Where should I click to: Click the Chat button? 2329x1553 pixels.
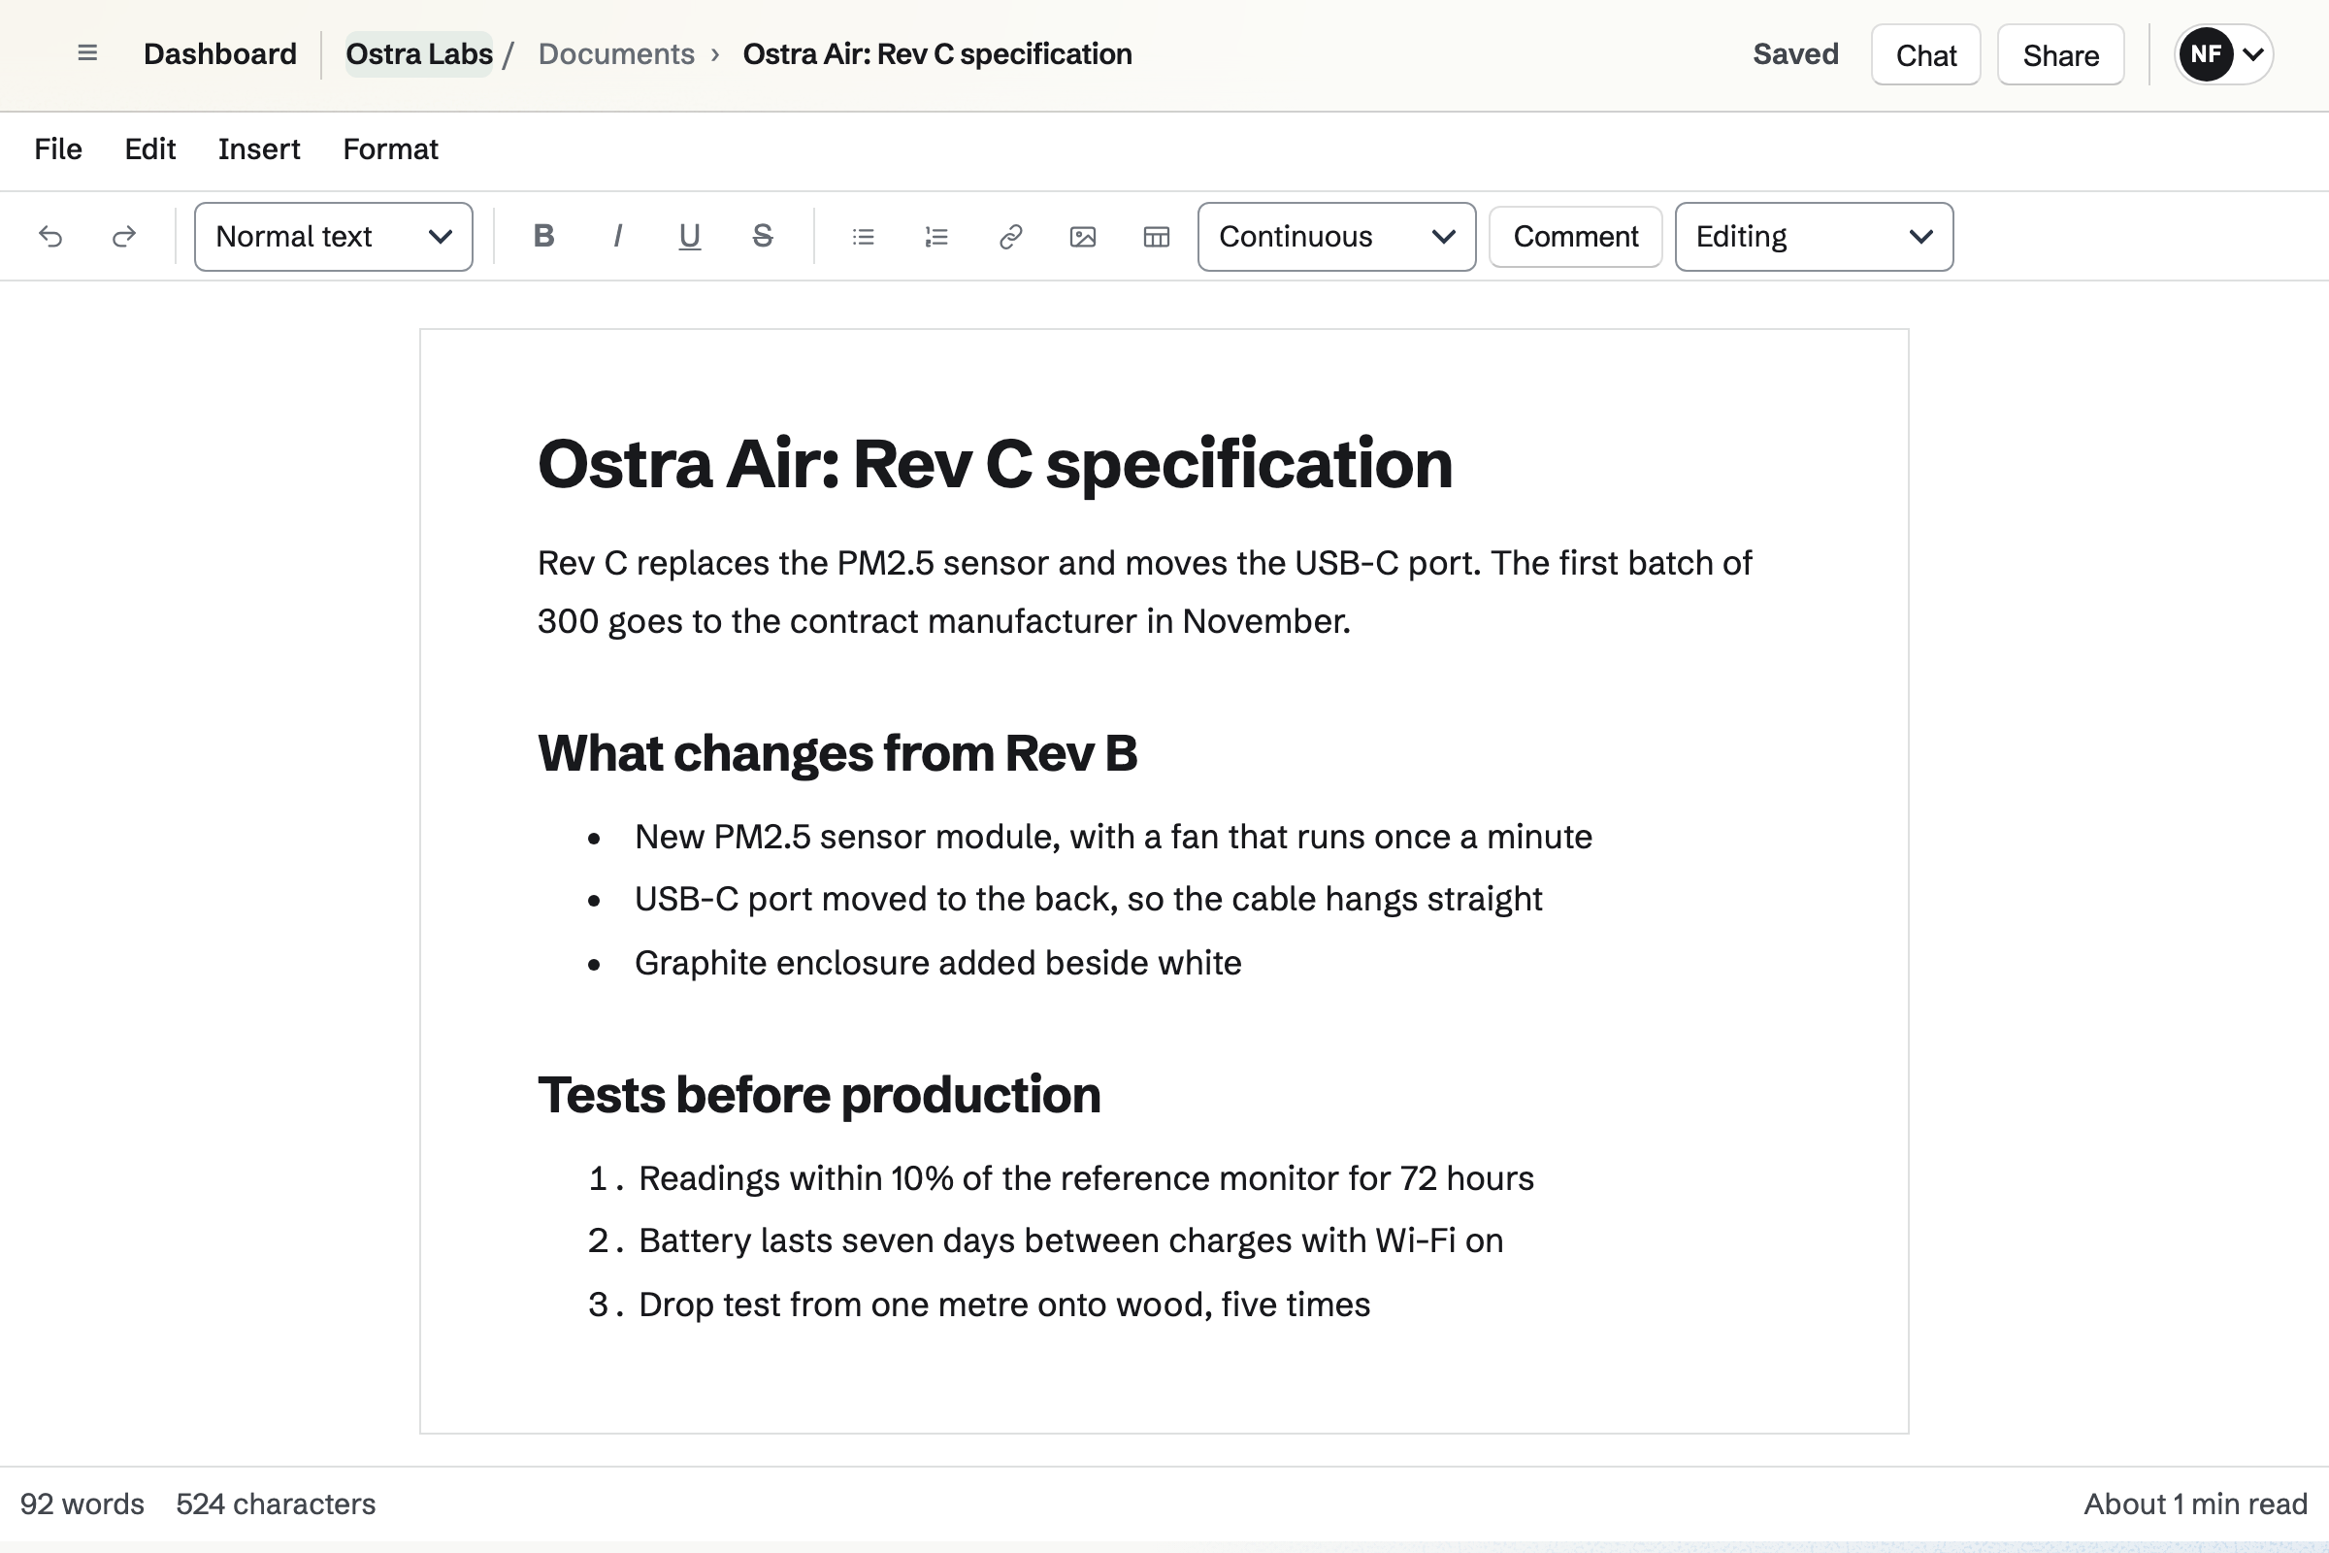coord(1926,54)
